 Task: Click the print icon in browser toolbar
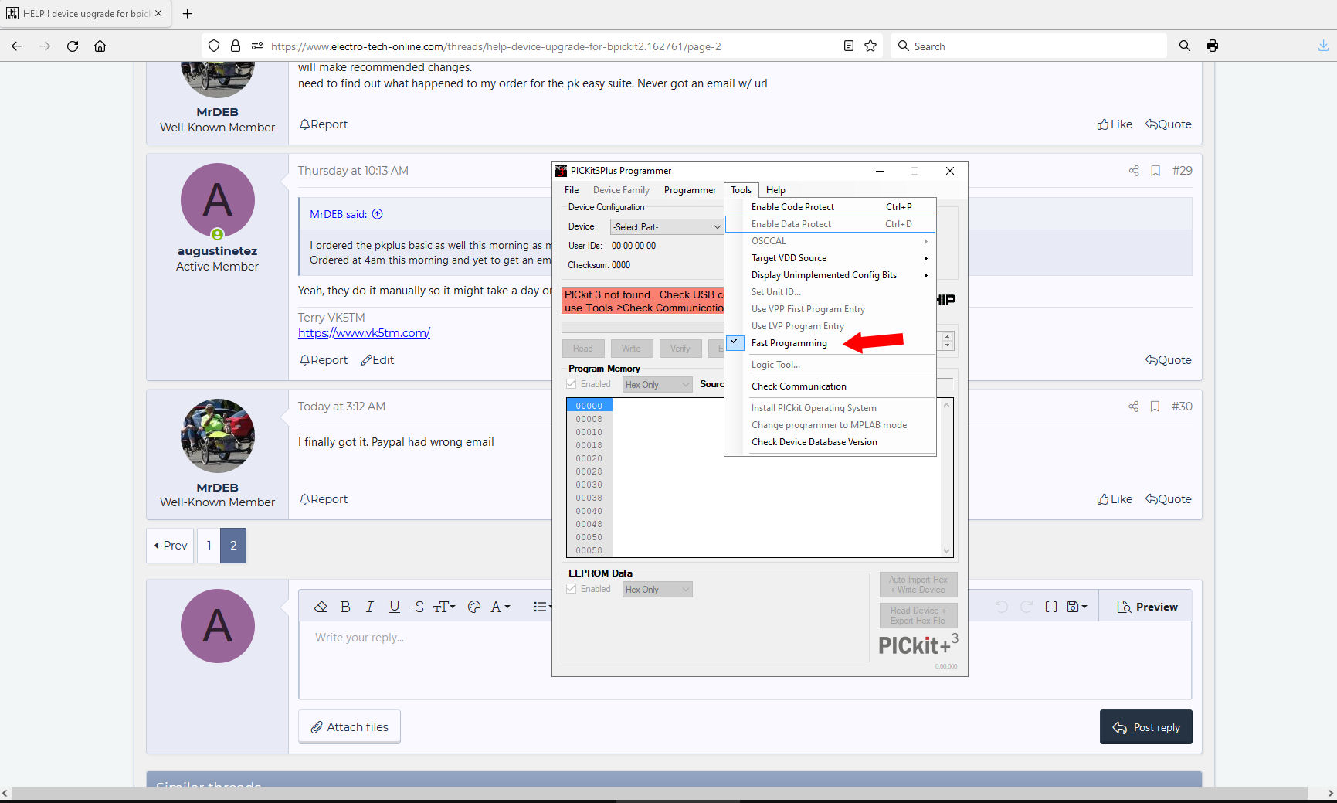[x=1213, y=46]
